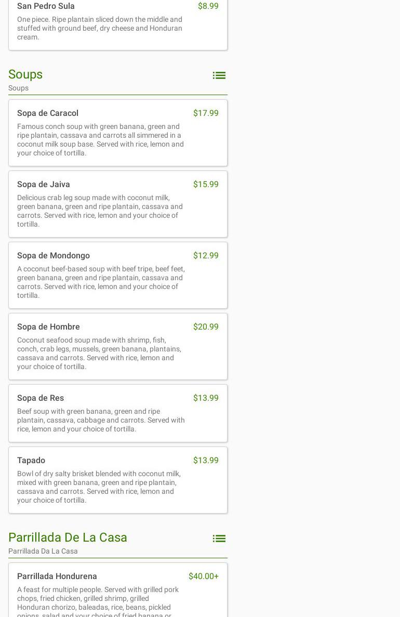The width and height of the screenshot is (400, 617).
Task: Click the Tapado description text
Action: (100, 487)
